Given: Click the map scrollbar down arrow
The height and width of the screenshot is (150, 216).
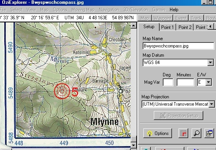Looking at the screenshot, I should (x=133, y=145).
